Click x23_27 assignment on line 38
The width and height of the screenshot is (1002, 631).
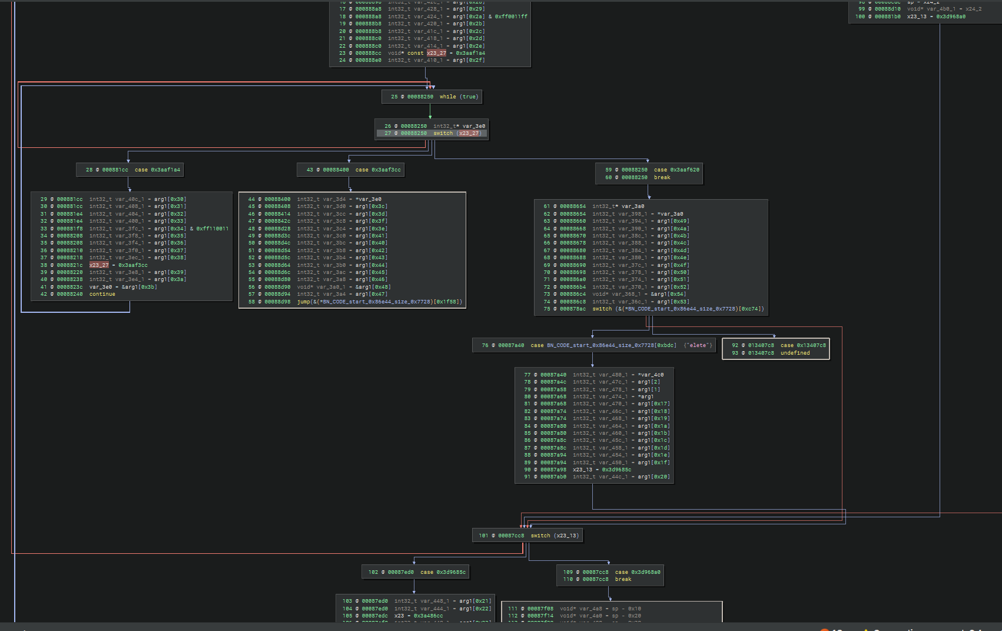[x=99, y=265]
